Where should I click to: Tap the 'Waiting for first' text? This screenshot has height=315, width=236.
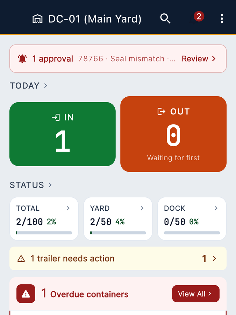pyautogui.click(x=173, y=158)
